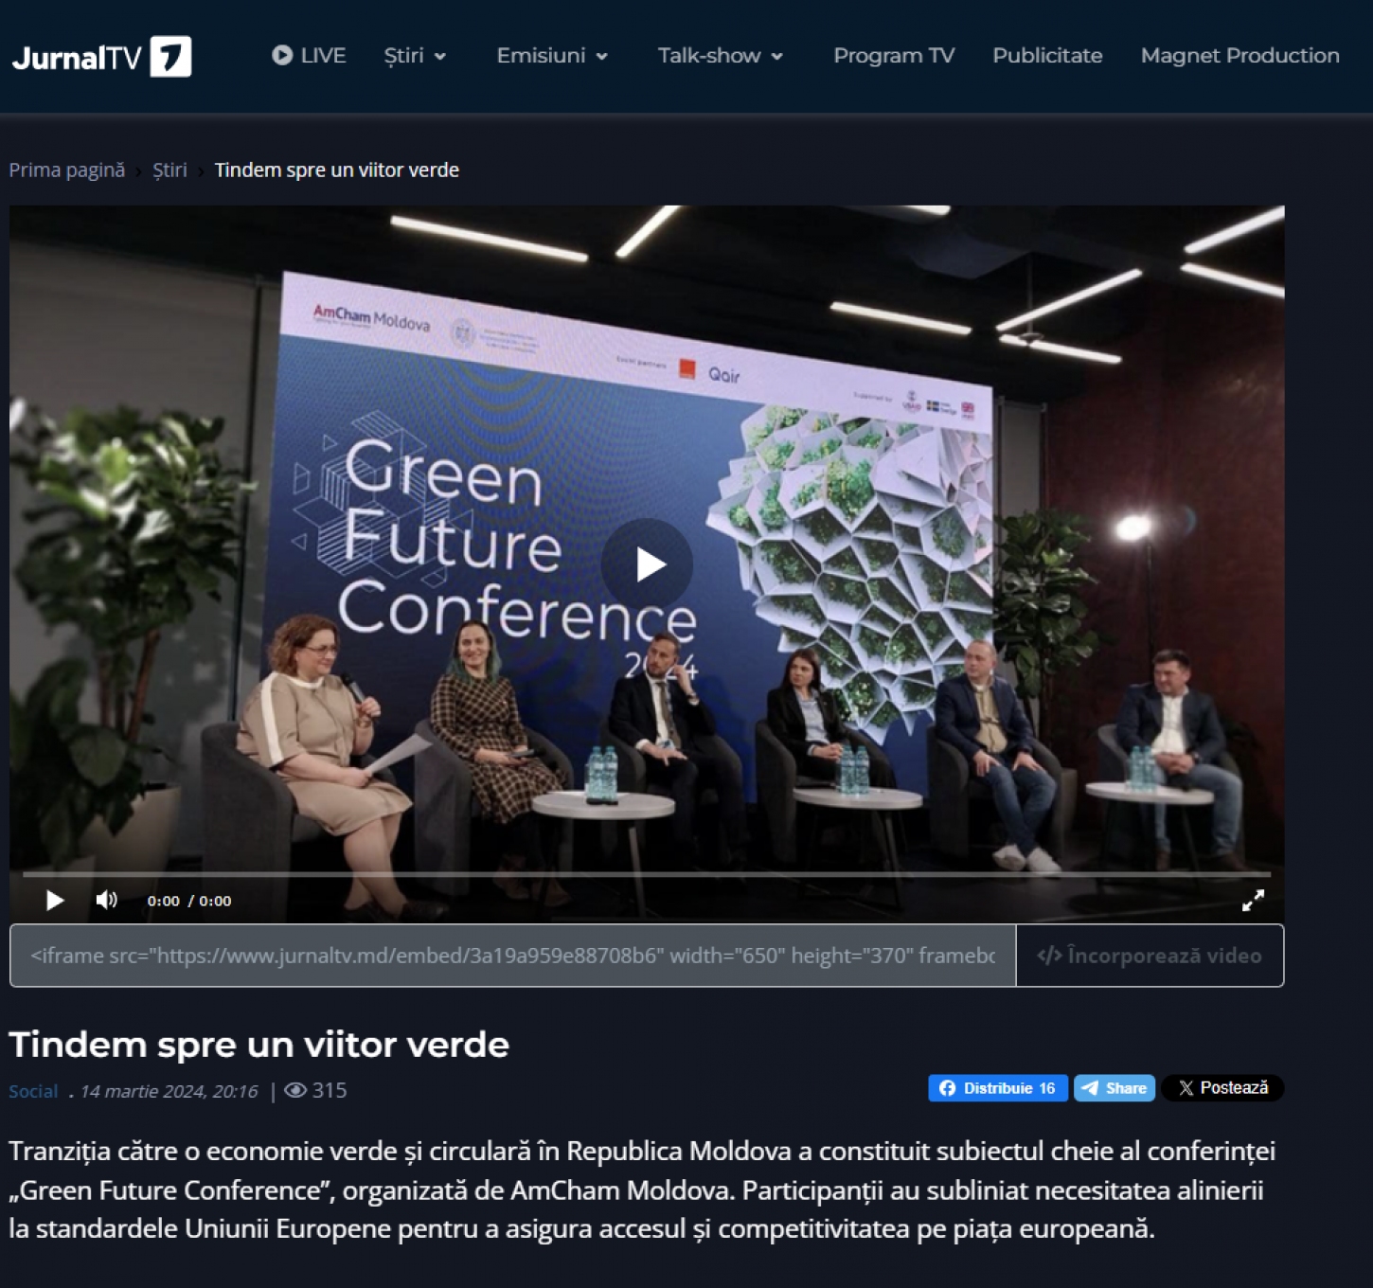Click the JurnalTV logo
1373x1288 pixels.
click(x=101, y=57)
